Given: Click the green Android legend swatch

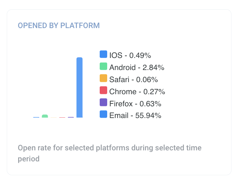Looking at the screenshot, I should [x=103, y=66].
